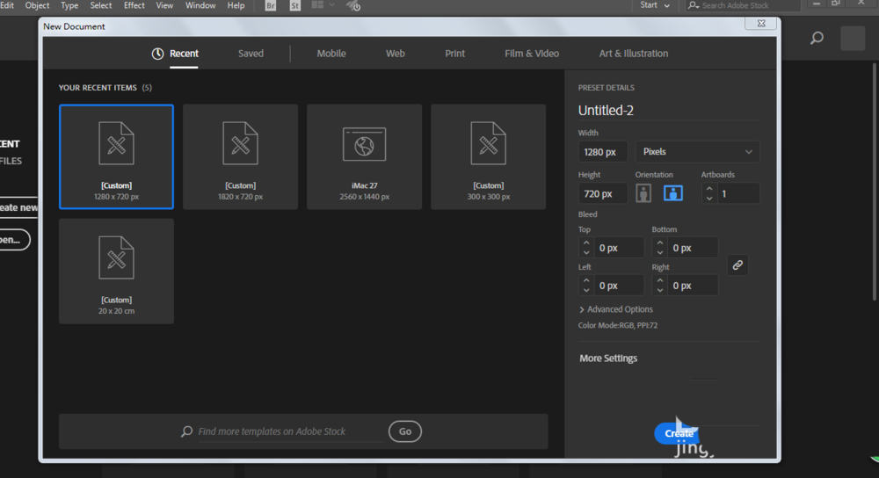Image resolution: width=879 pixels, height=478 pixels.
Task: Click the Create button
Action: [x=677, y=433]
